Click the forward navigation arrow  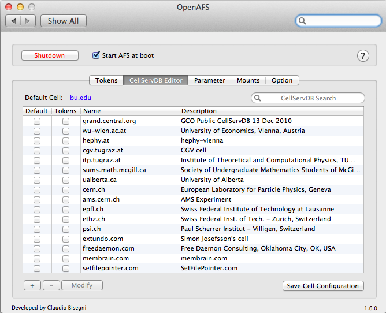tap(28, 21)
